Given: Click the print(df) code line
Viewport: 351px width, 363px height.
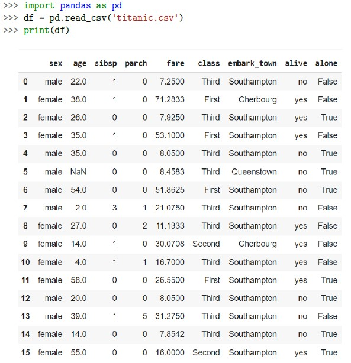Looking at the screenshot, I should pos(46,30).
